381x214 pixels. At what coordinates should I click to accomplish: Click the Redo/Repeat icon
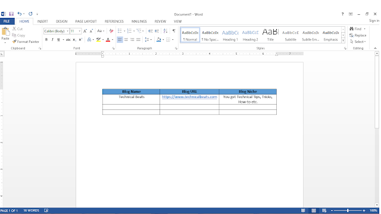pos(30,14)
